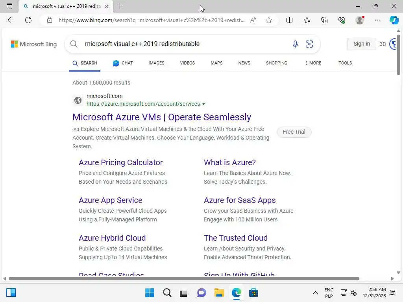Open Teams Chat on taskbar

[x=201, y=293]
